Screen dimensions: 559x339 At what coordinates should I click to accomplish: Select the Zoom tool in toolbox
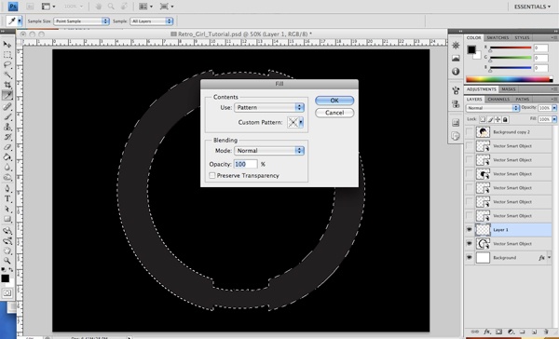[7, 261]
